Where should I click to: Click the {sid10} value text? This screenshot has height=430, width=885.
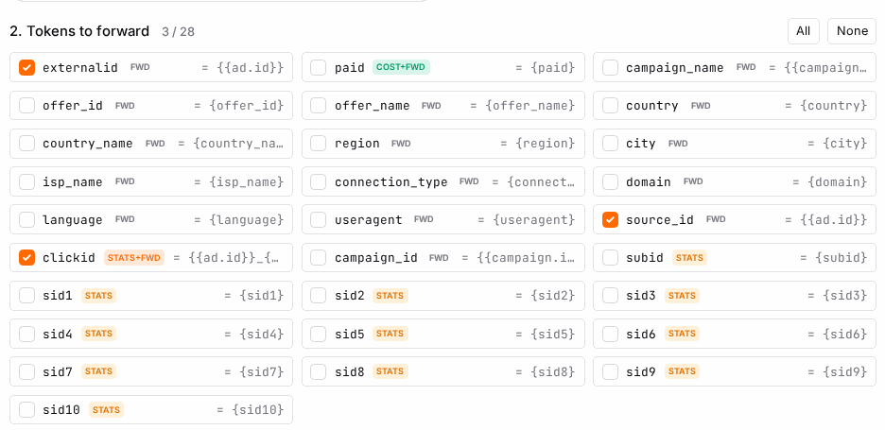coord(257,410)
